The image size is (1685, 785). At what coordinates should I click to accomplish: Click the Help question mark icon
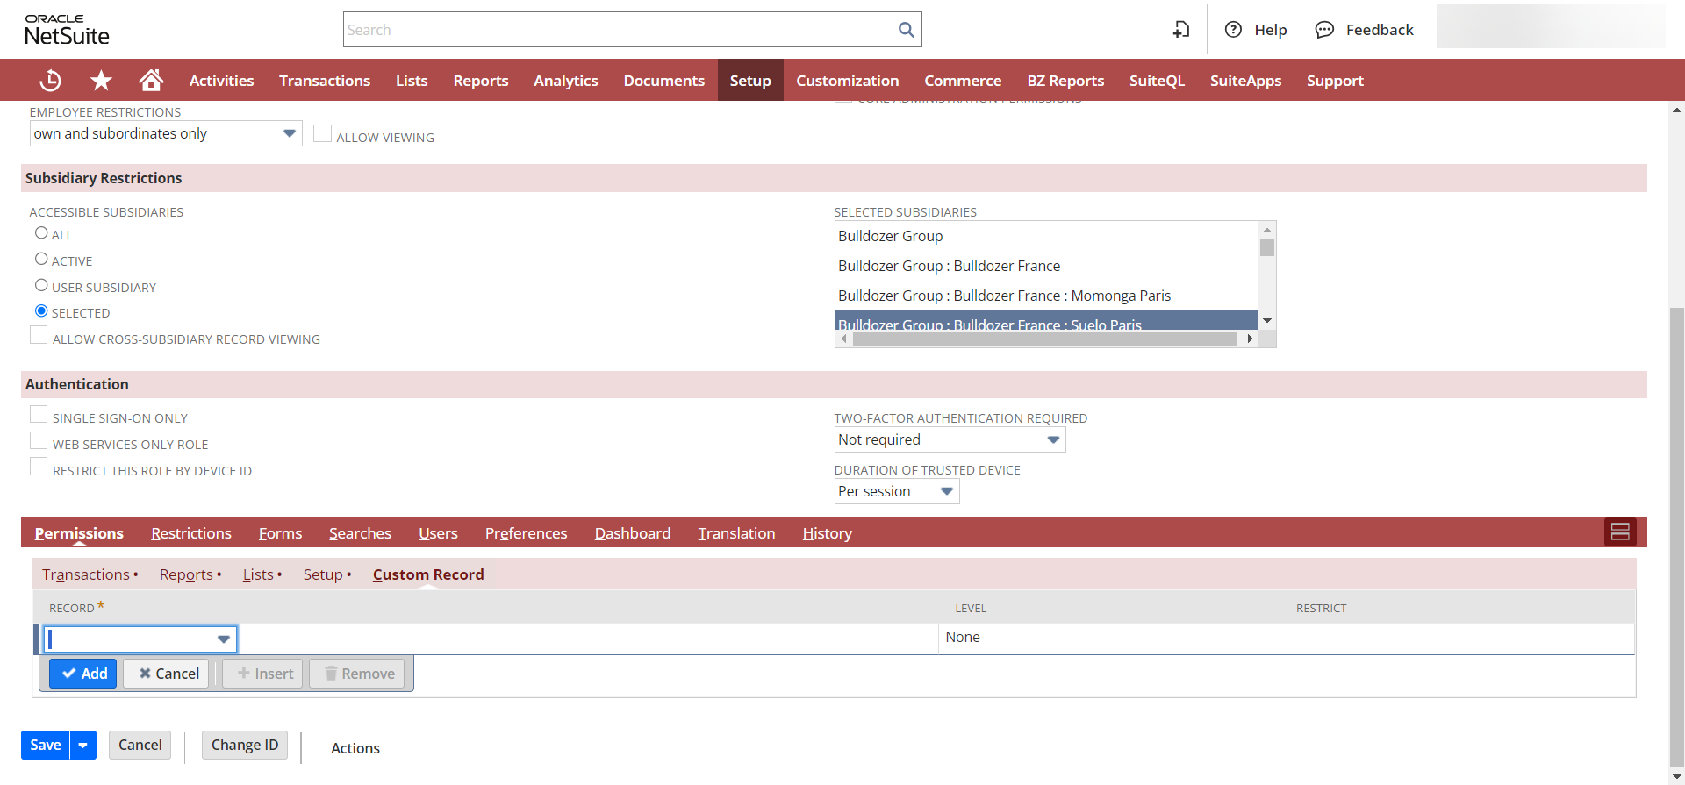coord(1233,30)
